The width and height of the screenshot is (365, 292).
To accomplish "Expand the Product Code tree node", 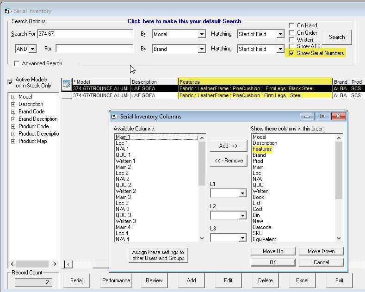I will click(x=13, y=127).
